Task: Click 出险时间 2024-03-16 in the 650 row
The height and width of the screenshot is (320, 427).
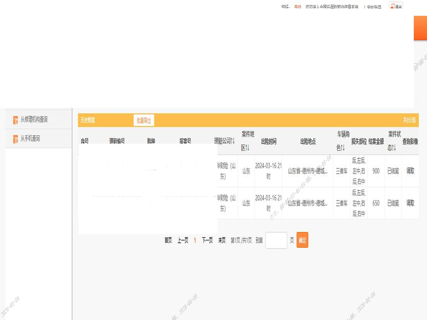Action: [x=268, y=203]
